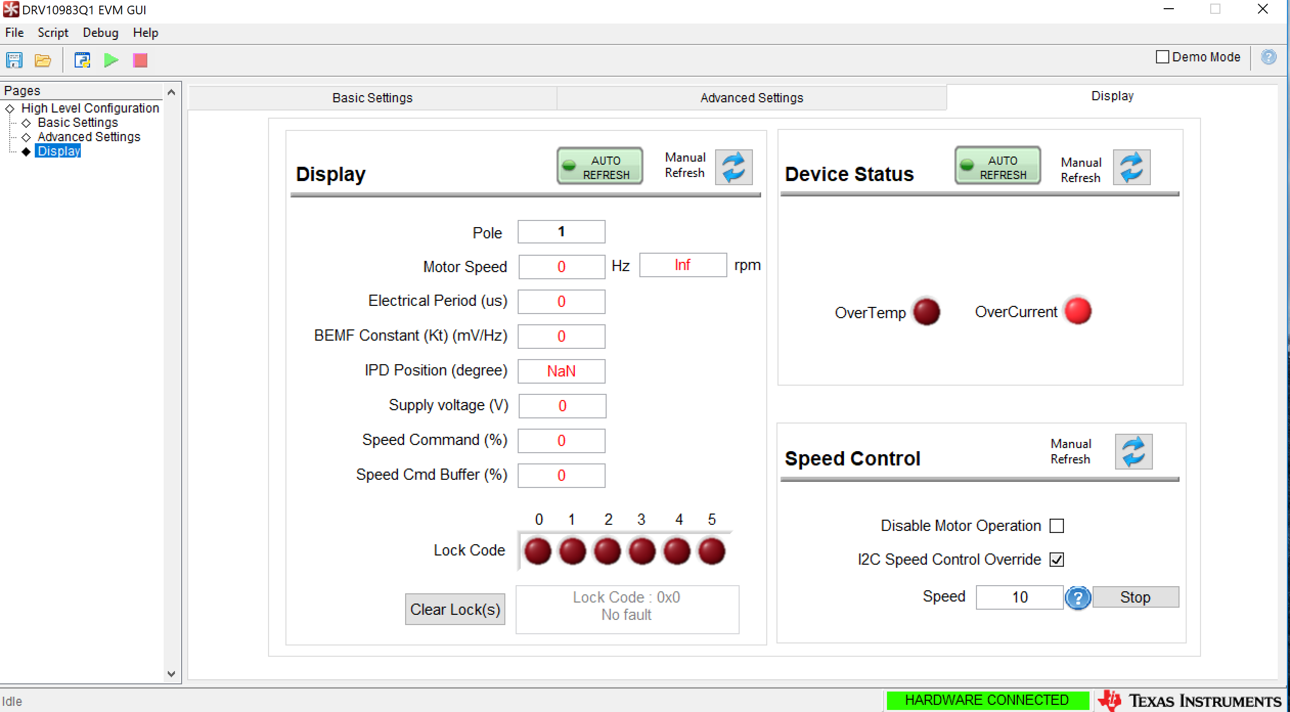Switch to the Basic Settings tab
Image resolution: width=1290 pixels, height=712 pixels.
point(372,98)
